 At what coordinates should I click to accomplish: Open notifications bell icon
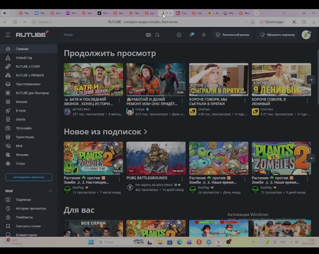click(x=192, y=35)
